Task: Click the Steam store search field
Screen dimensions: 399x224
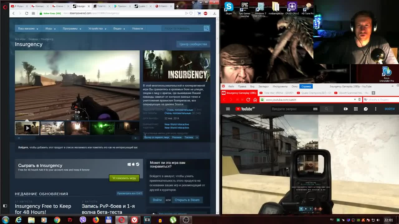Action: (x=183, y=28)
